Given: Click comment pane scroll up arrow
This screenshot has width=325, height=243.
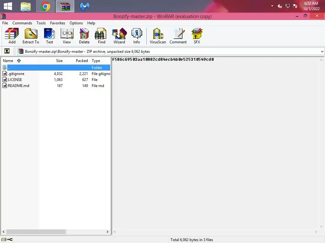Looking at the screenshot, I should [321, 59].
